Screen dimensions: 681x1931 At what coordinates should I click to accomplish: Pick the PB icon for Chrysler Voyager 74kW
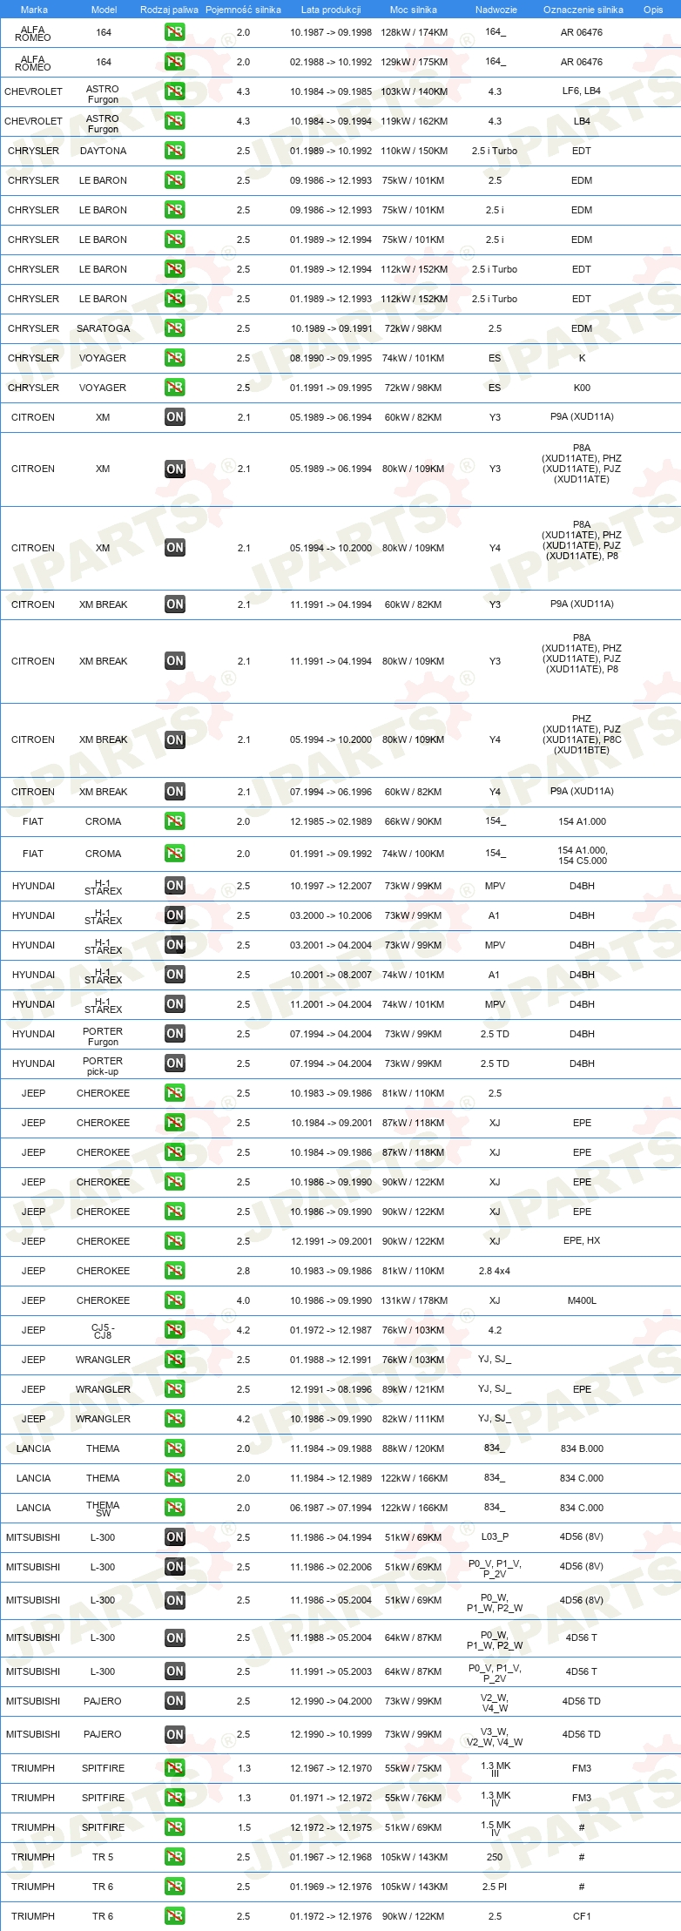tap(174, 358)
